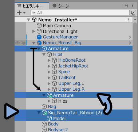Open Nemo_Installer scene kebab menu

tap(128, 20)
